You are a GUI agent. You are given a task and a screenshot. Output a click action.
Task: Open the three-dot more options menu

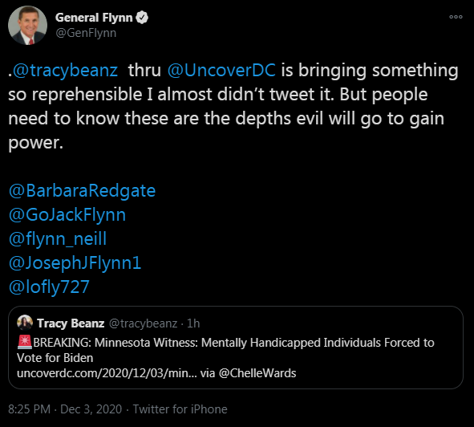coord(456,17)
